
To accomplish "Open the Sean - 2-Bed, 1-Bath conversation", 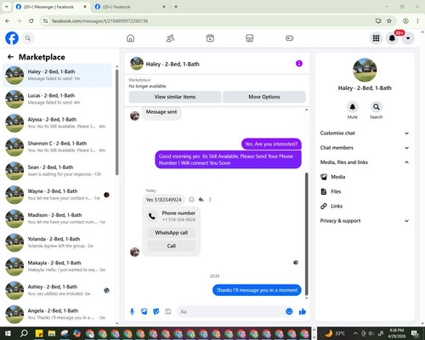I will click(x=57, y=171).
